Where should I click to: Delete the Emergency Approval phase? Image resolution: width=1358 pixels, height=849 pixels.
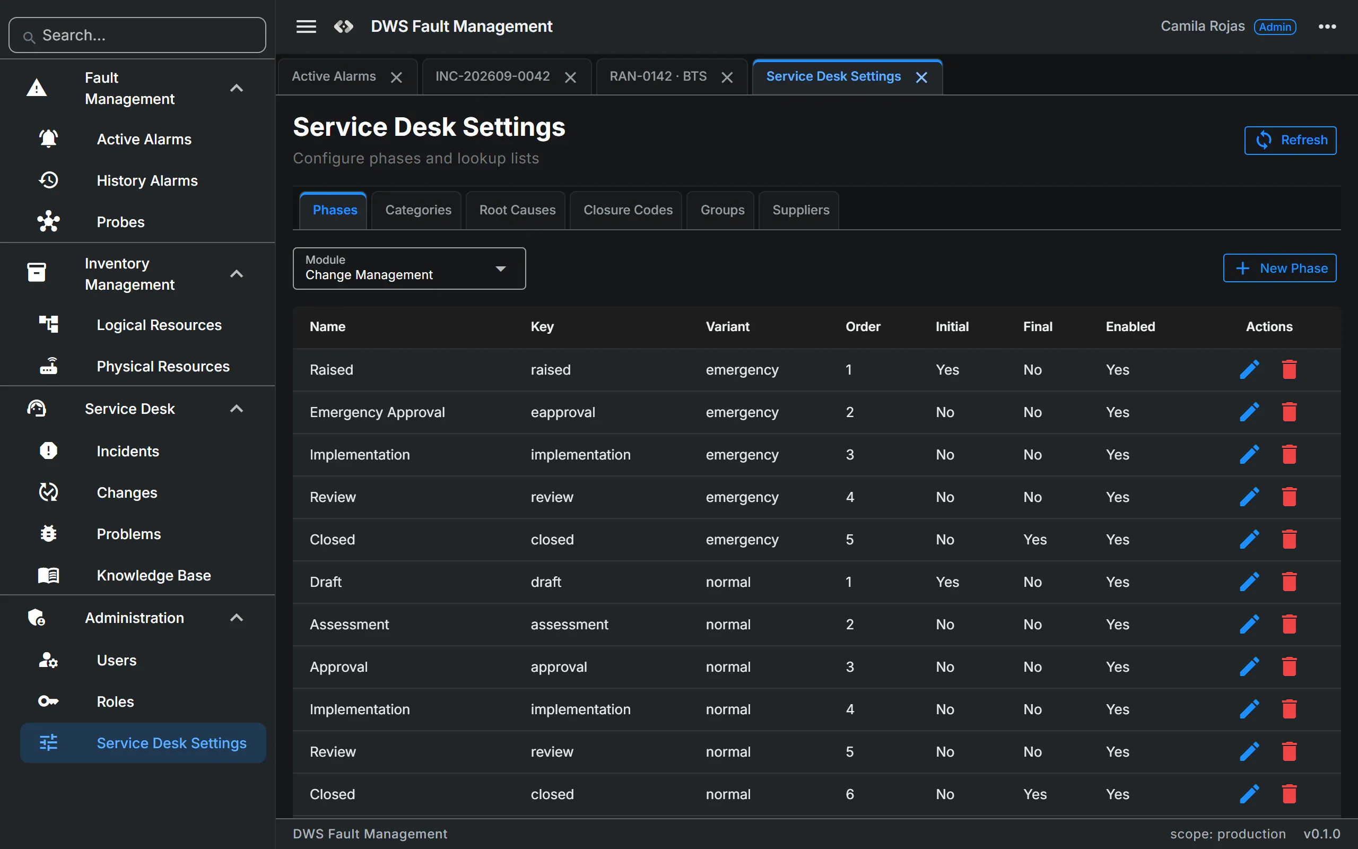pos(1290,412)
